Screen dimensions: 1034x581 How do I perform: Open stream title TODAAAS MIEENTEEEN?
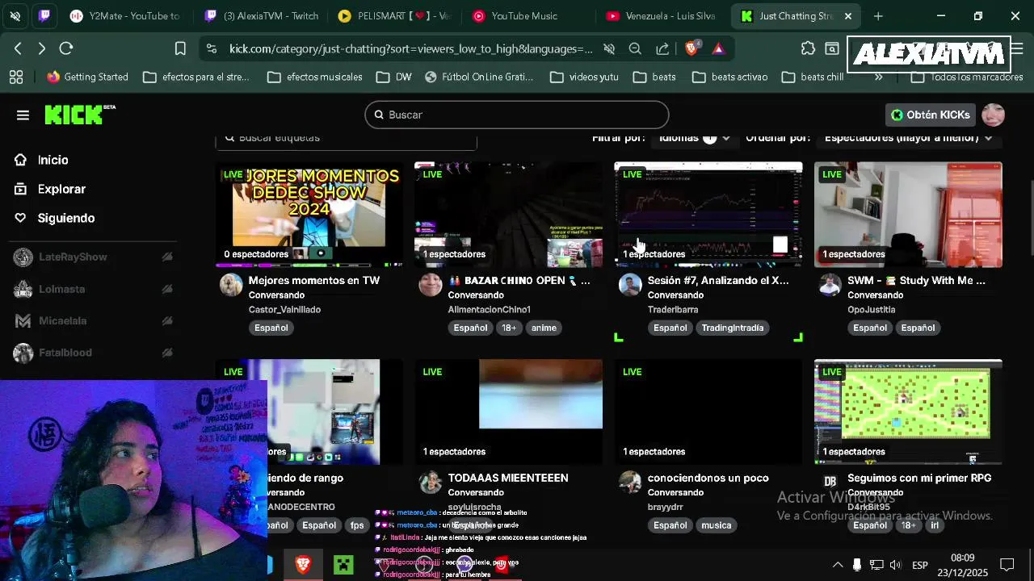pyautogui.click(x=508, y=478)
